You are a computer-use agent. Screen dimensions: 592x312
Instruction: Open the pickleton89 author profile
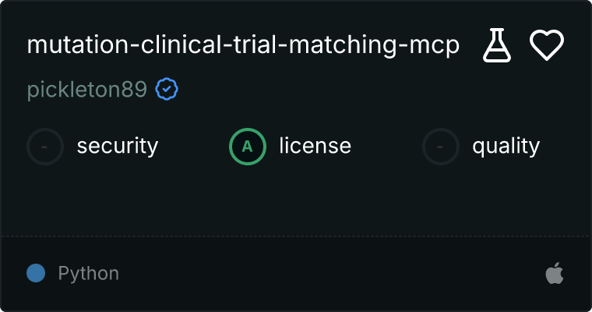point(86,90)
